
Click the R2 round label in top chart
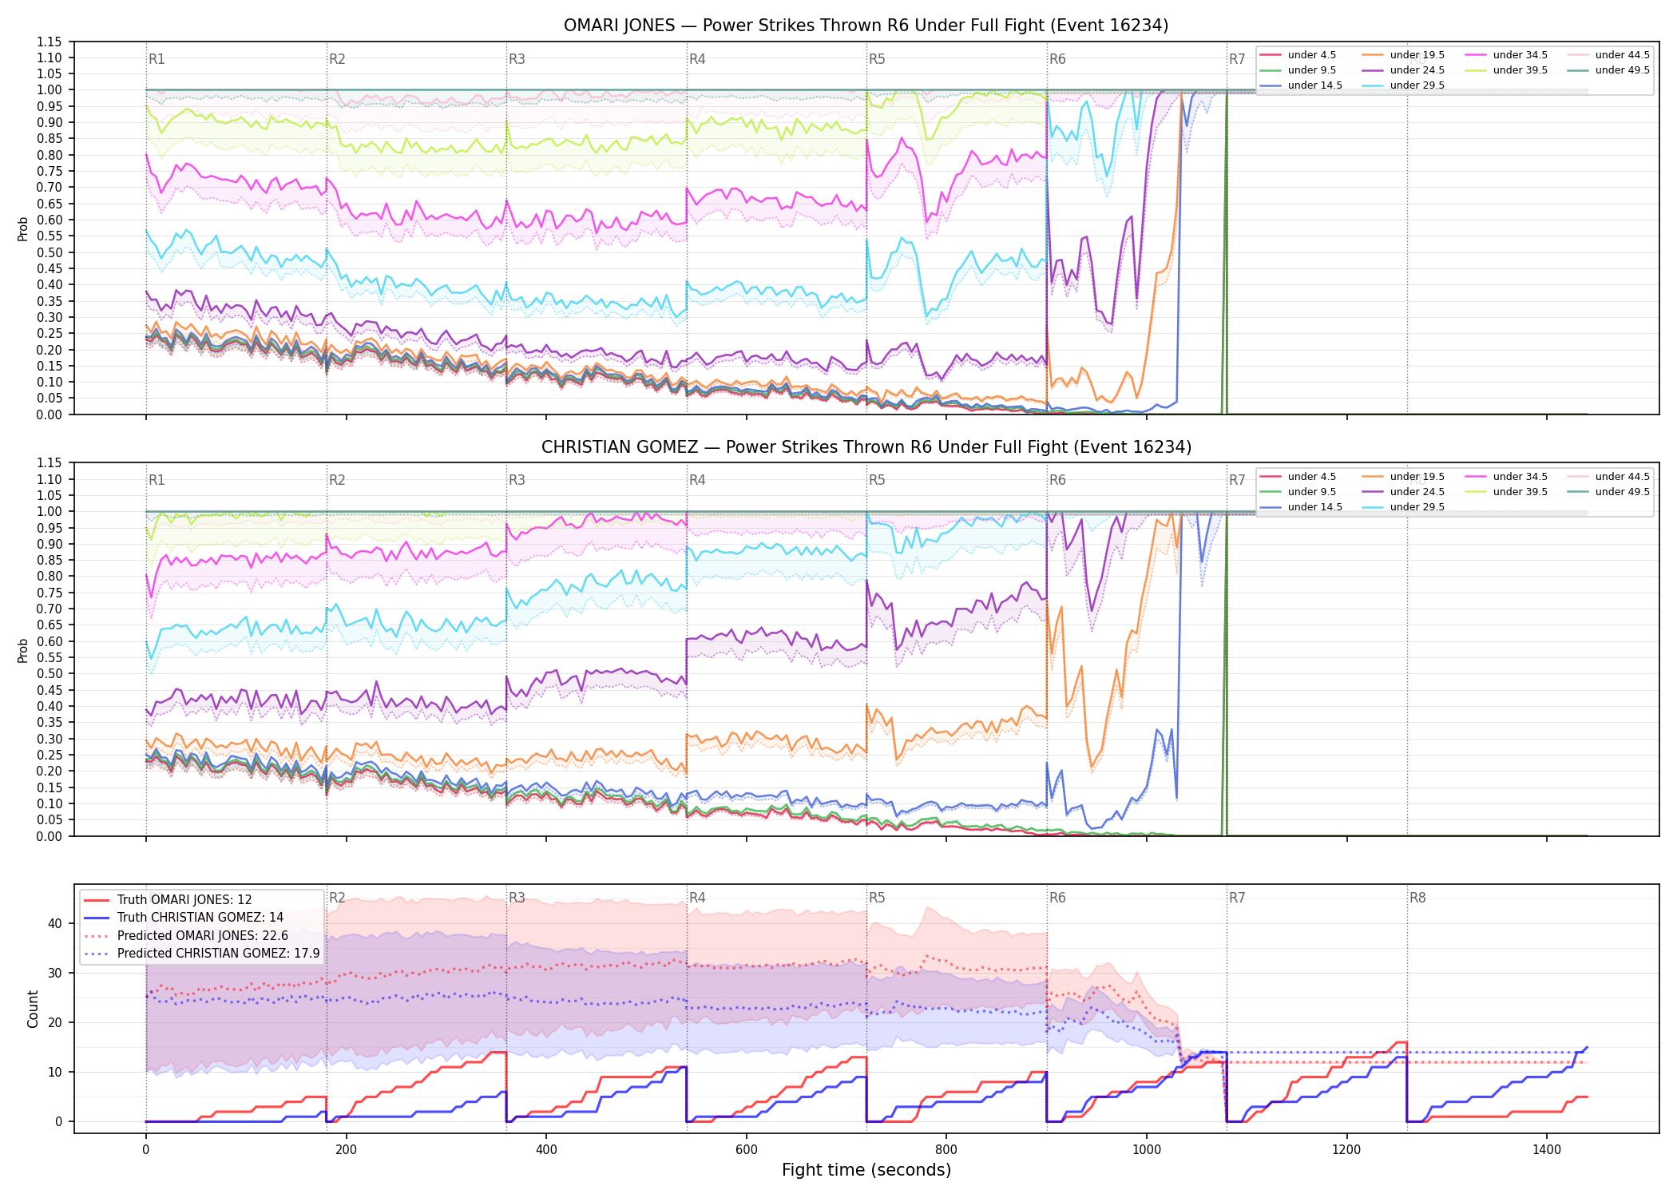[337, 59]
